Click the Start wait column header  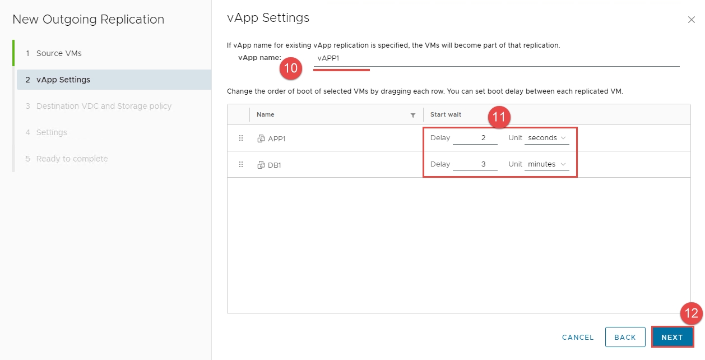(x=446, y=115)
